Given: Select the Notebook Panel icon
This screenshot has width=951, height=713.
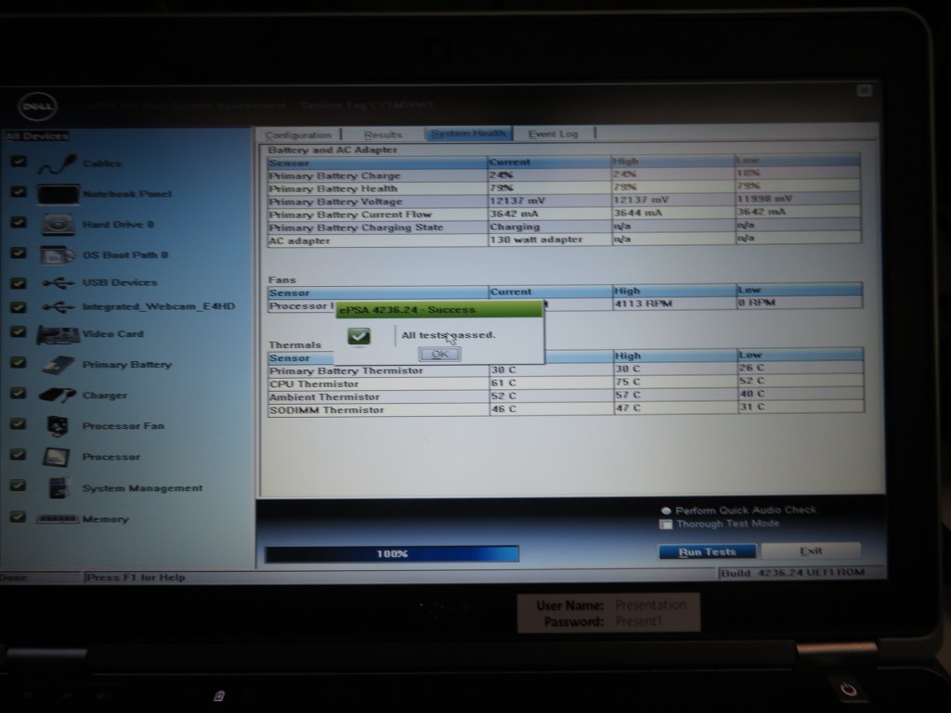Looking at the screenshot, I should 59,195.
